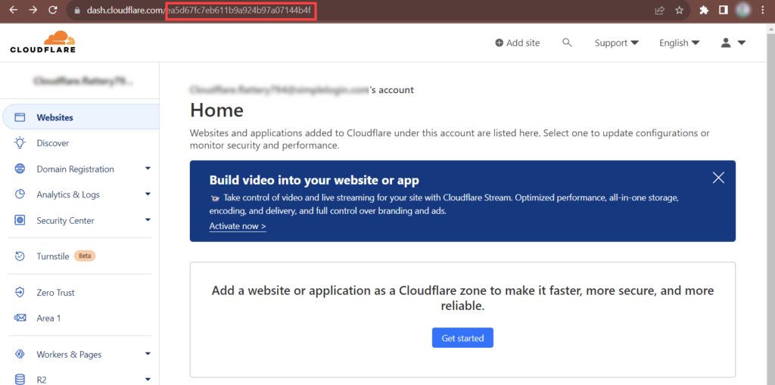Viewport: 775px width, 385px height.
Task: Click the Get started button
Action: 462,338
